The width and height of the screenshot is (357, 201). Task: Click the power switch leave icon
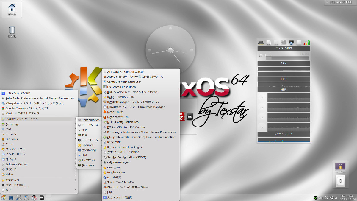point(340,181)
